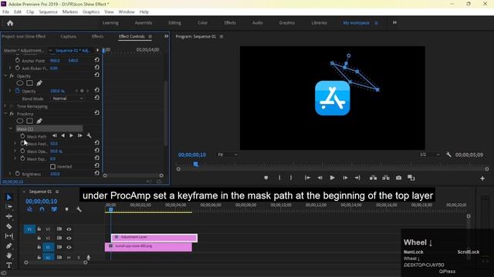Pick the free draw bezier pen under ProcAmp
Screen dimensions: 494x277
[39, 121]
